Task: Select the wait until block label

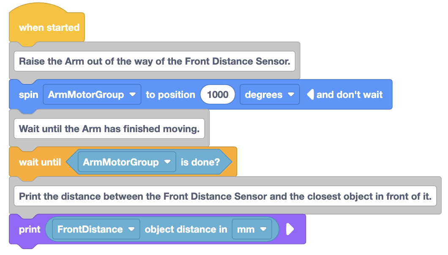Action: point(40,162)
